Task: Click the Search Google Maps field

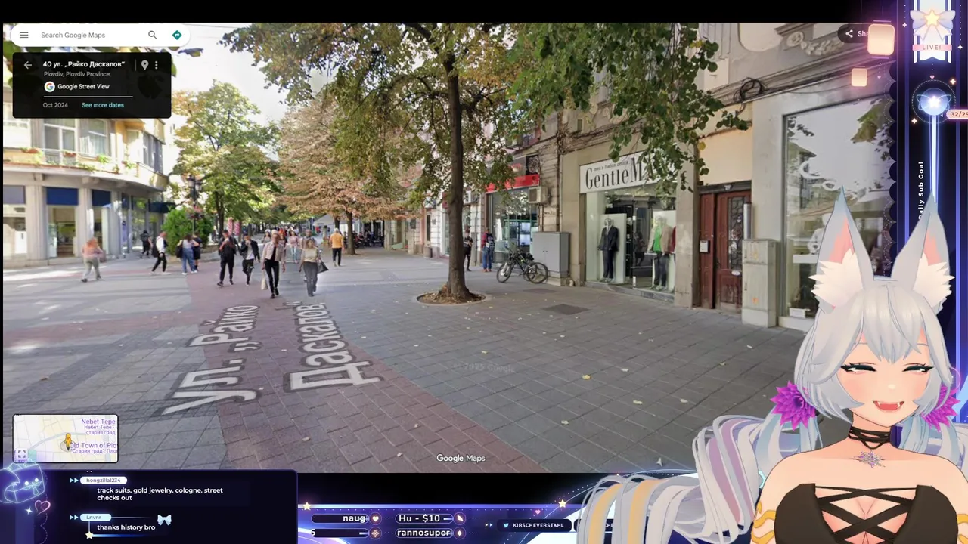Action: tap(91, 35)
